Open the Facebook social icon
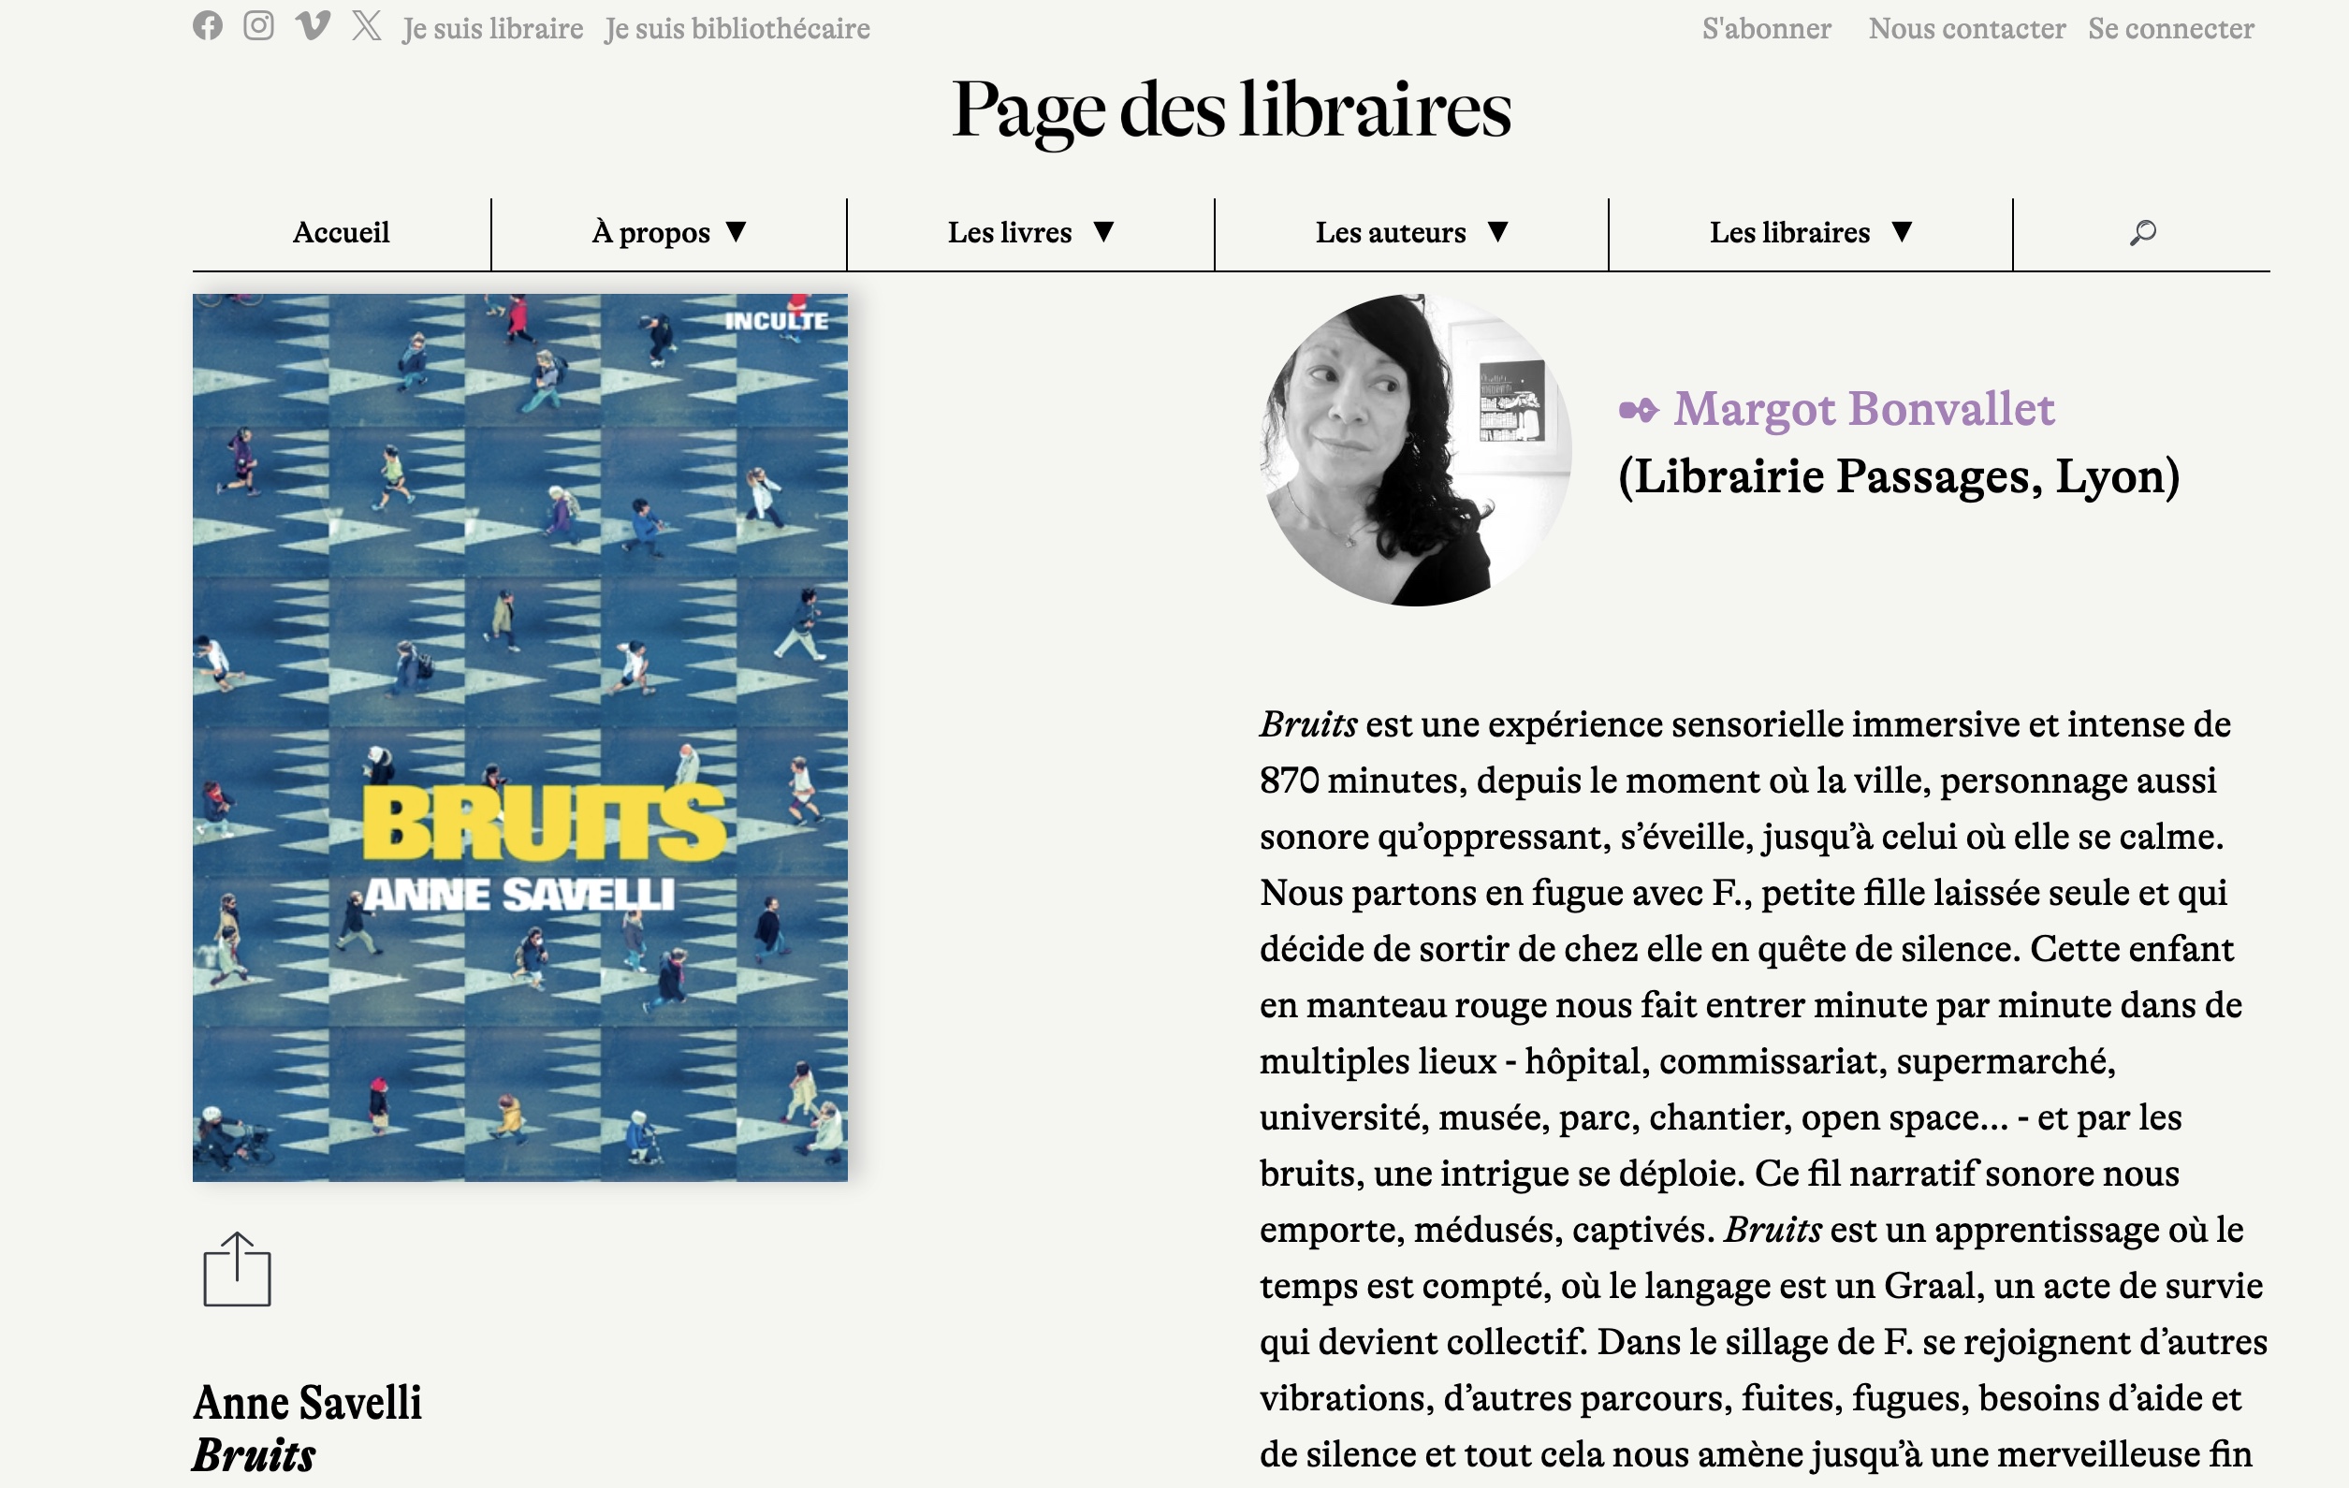The width and height of the screenshot is (2349, 1488). pyautogui.click(x=207, y=25)
